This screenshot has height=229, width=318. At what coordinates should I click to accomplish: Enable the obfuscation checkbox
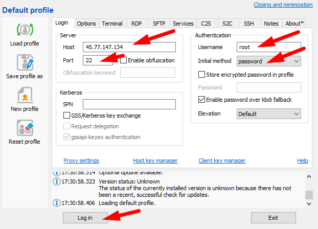coord(124,60)
